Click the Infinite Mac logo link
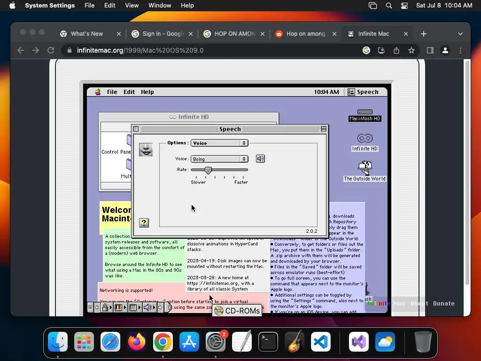Image resolution: width=481 pixels, height=361 pixels. [x=387, y=303]
